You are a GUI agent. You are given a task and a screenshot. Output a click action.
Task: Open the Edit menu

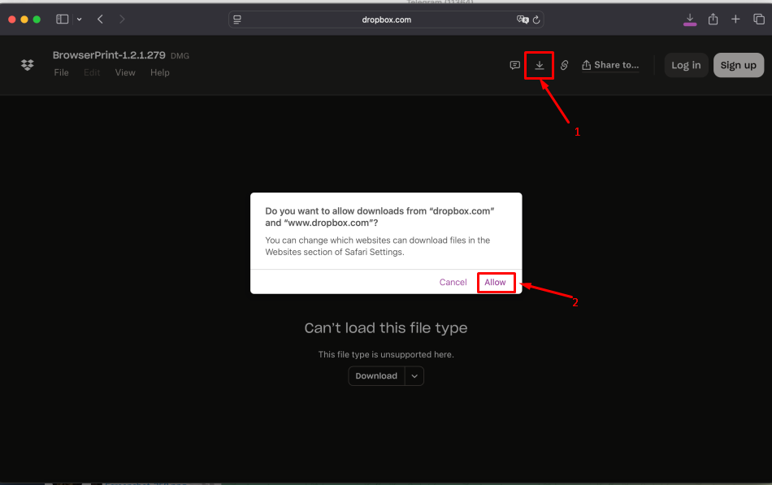coord(92,72)
